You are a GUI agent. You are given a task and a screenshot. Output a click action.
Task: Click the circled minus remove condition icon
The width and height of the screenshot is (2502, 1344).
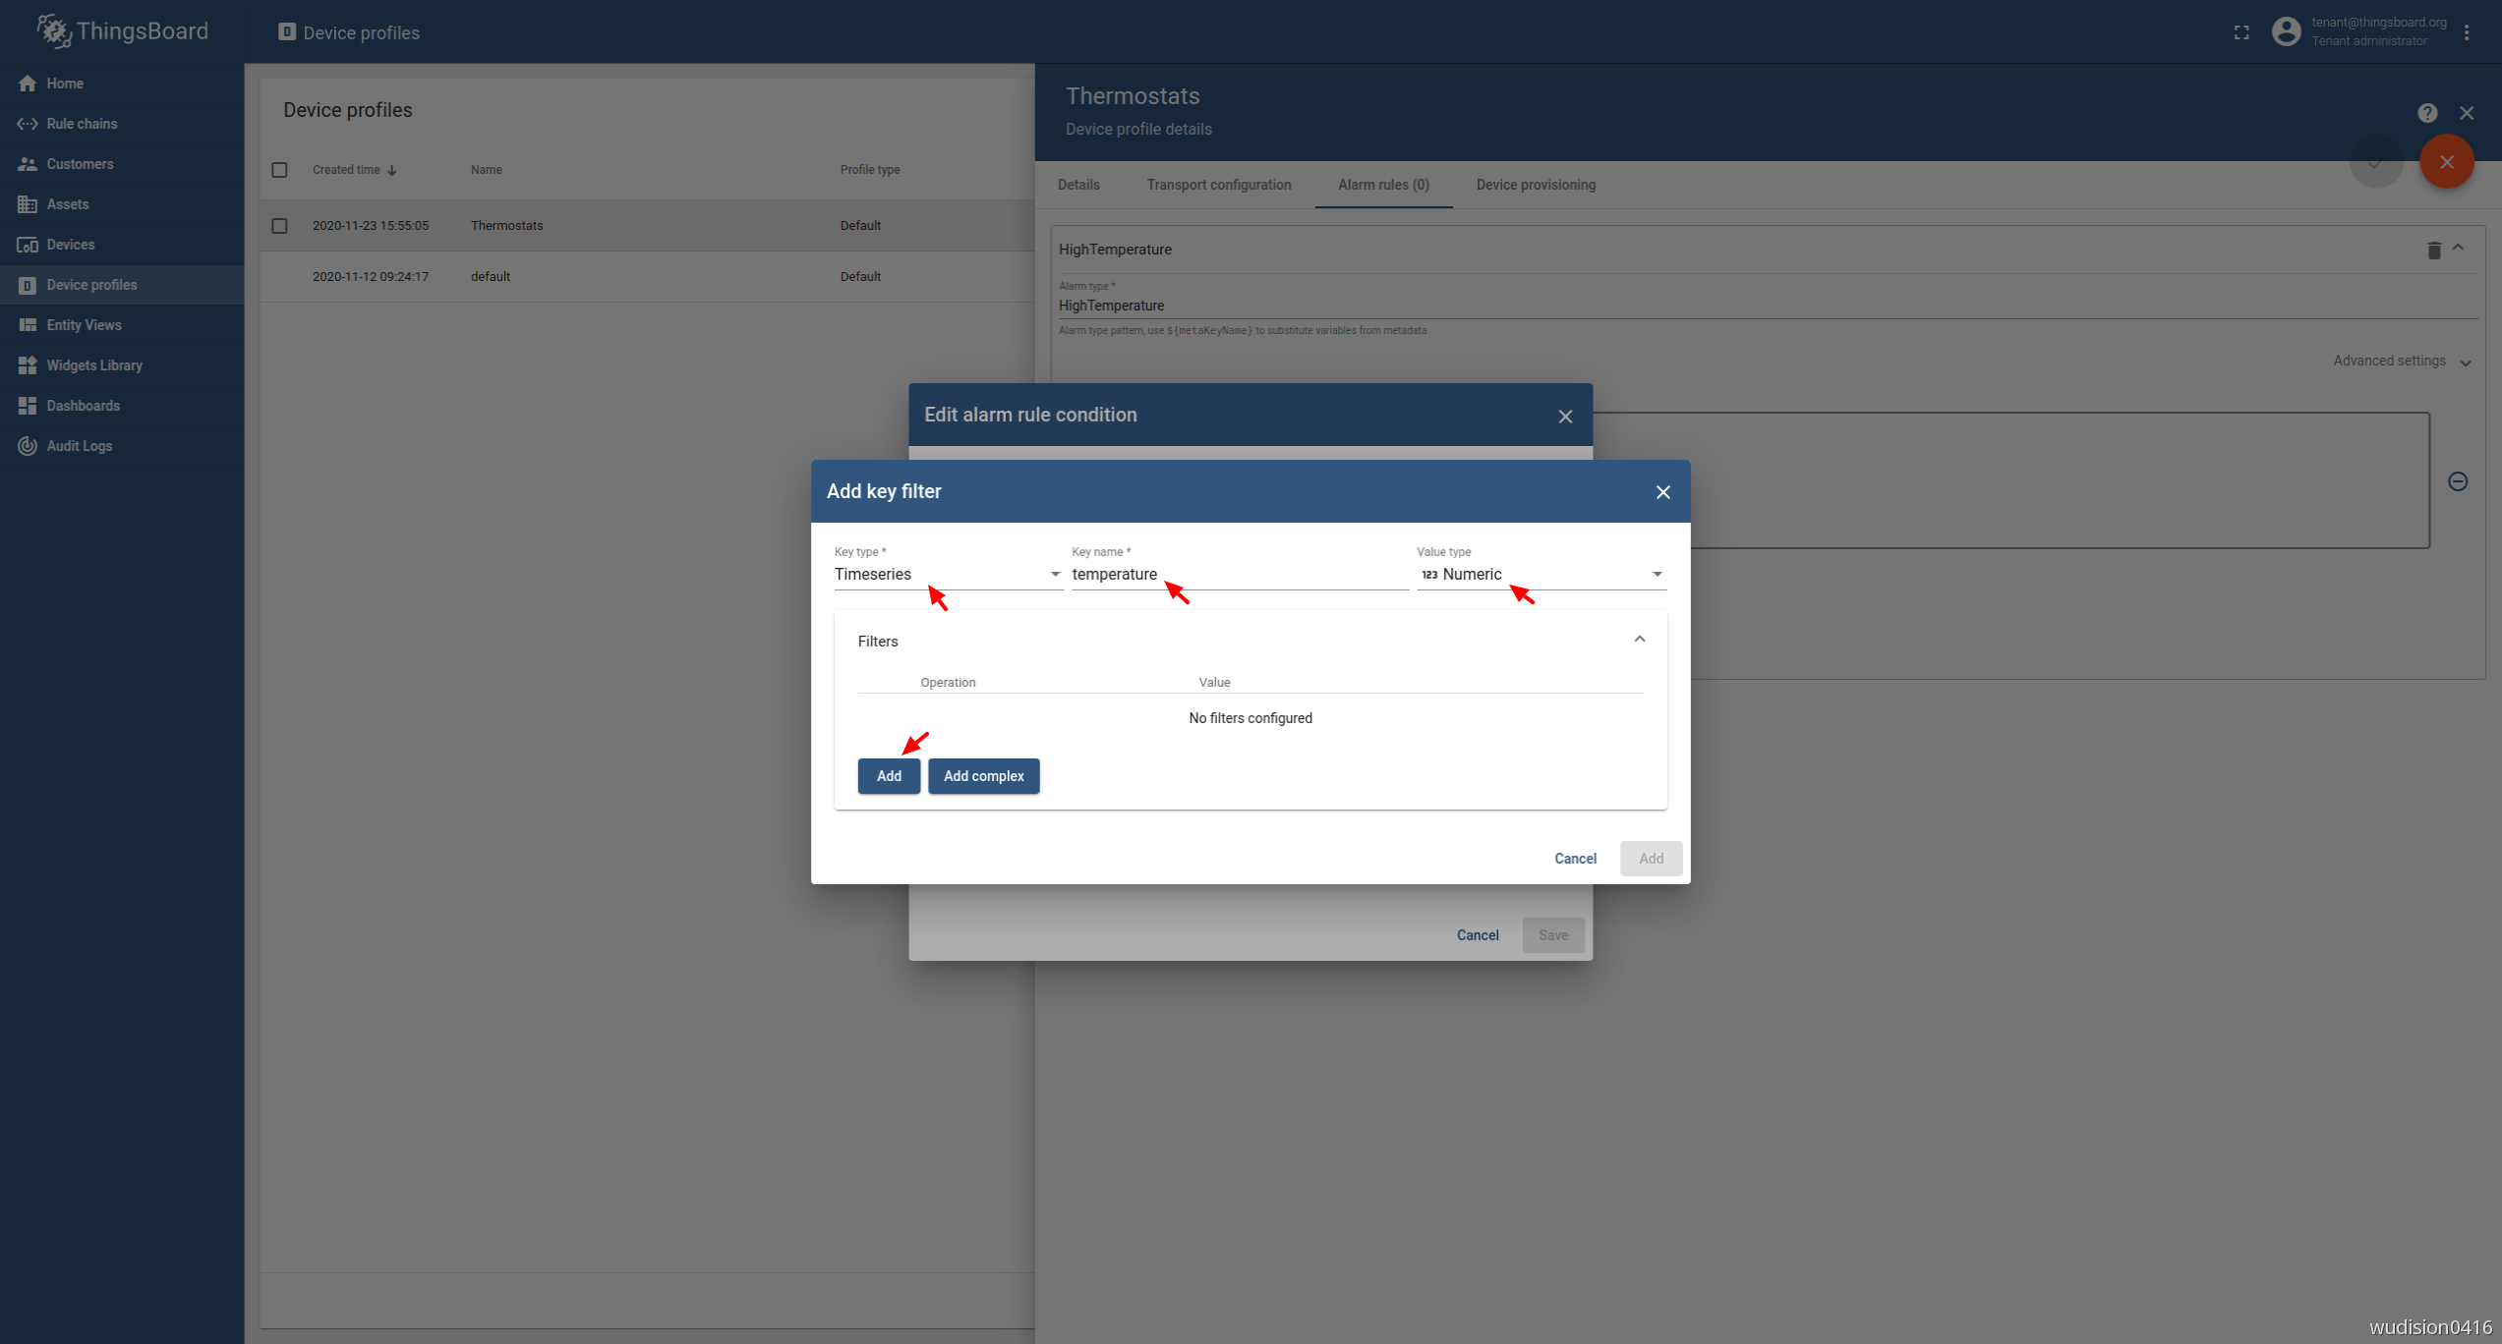[x=2458, y=481]
